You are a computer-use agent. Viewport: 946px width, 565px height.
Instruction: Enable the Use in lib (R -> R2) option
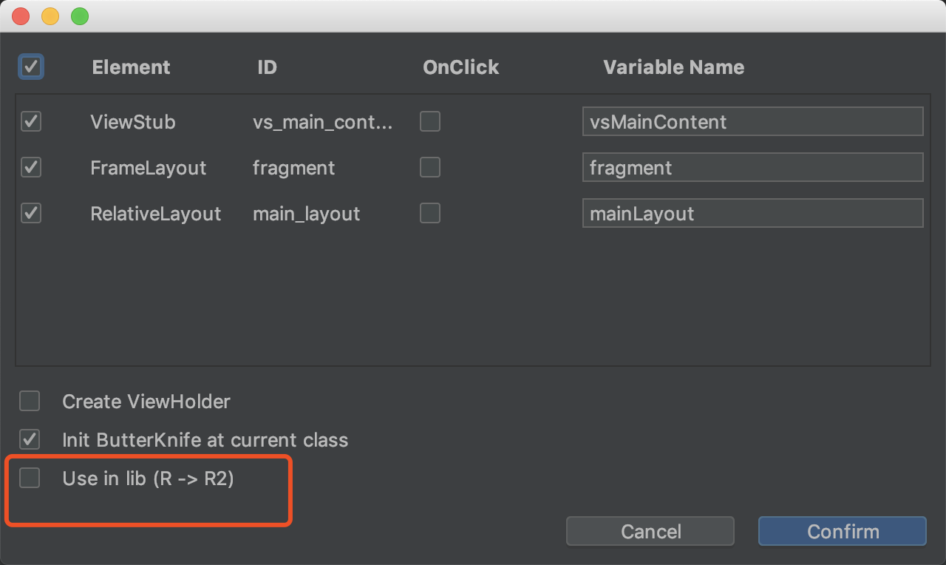(30, 478)
